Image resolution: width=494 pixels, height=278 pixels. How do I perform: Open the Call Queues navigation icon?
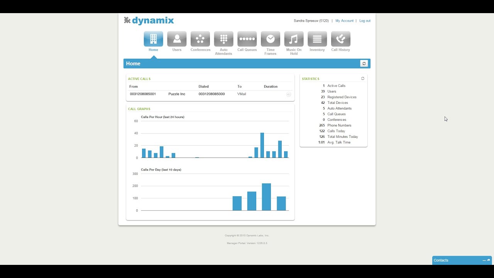click(247, 39)
